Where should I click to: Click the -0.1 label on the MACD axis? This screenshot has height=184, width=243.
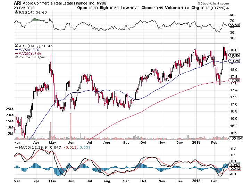(x=233, y=174)
